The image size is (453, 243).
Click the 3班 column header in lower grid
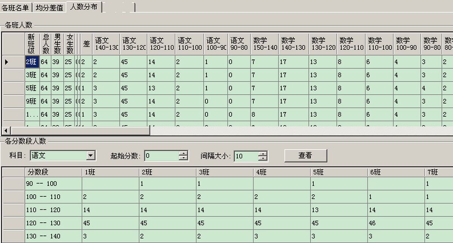point(225,172)
